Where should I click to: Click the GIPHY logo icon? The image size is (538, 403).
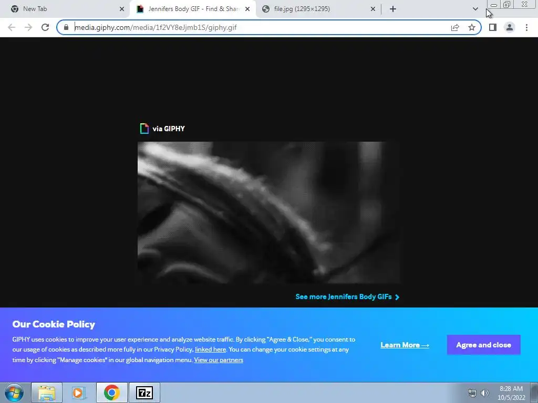(x=144, y=129)
